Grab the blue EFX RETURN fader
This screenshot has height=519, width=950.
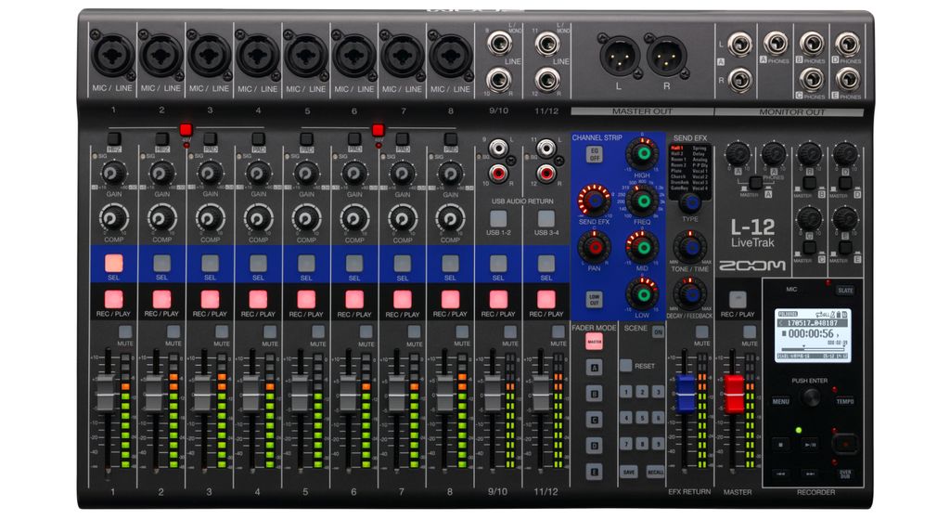point(686,394)
